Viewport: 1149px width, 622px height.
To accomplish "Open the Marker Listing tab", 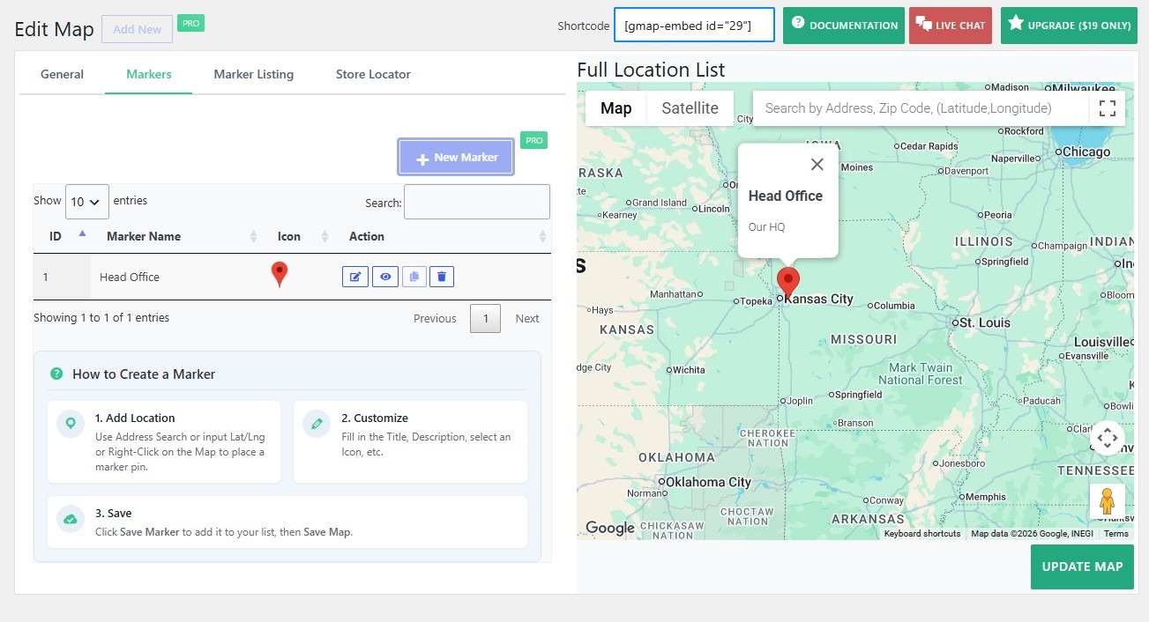I will tap(253, 74).
